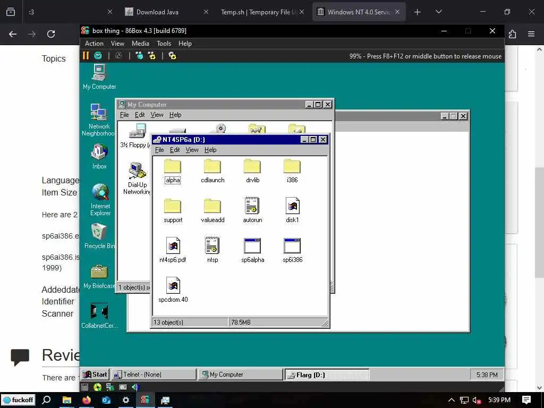Open the browser extensions icon
The height and width of the screenshot is (408, 544).
[513, 34]
